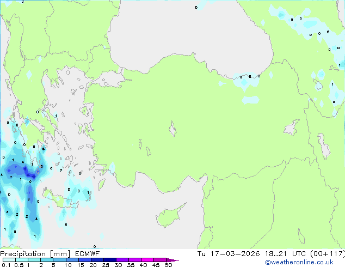Click the Cyprus island on the map
This screenshot has height=267, width=345.
tap(169, 216)
